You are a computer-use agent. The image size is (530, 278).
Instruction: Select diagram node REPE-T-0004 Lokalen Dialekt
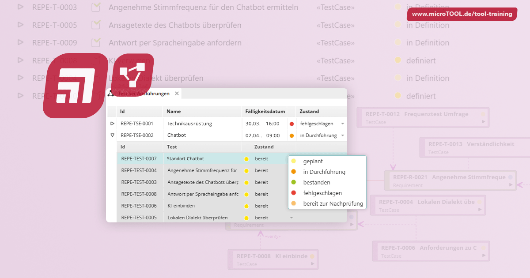[428, 206]
